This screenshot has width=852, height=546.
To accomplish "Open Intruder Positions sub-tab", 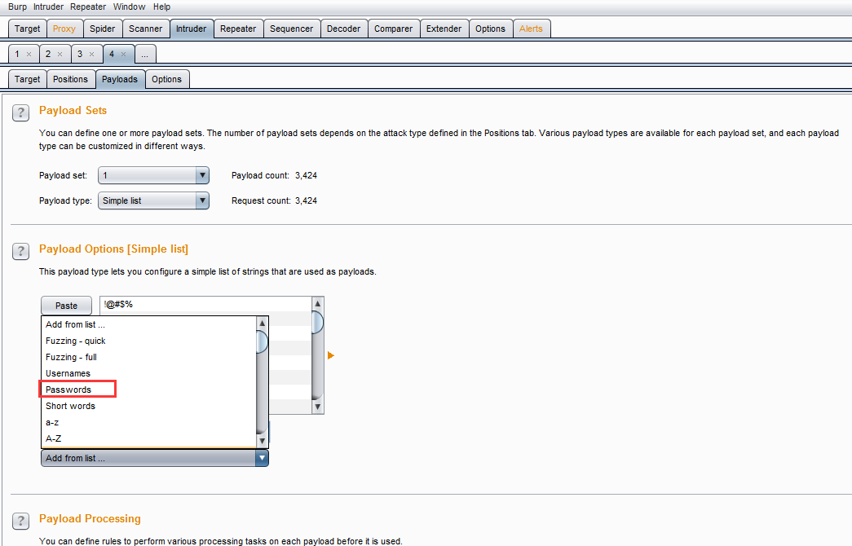I will pyautogui.click(x=70, y=79).
